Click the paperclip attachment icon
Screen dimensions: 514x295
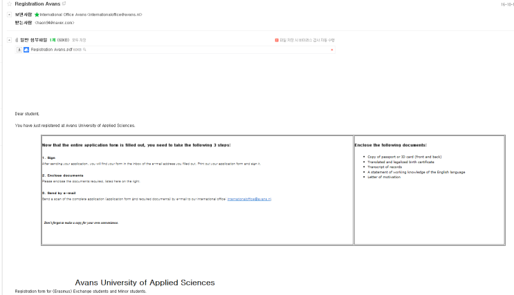point(17,40)
